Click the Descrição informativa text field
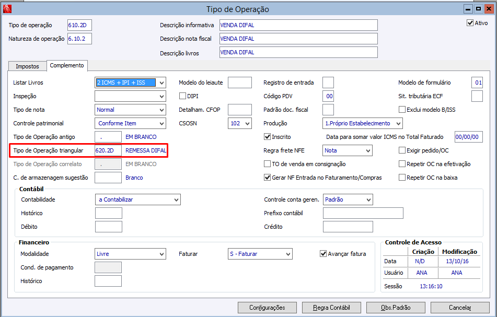Viewport: 497px width, 317px height. point(298,25)
